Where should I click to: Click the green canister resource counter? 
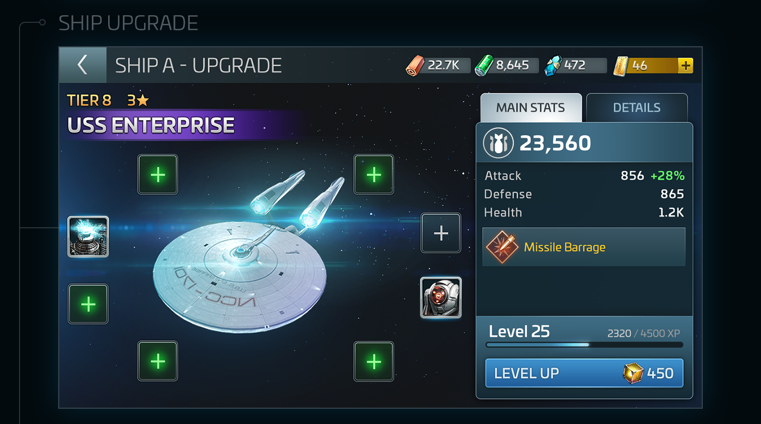[x=507, y=66]
